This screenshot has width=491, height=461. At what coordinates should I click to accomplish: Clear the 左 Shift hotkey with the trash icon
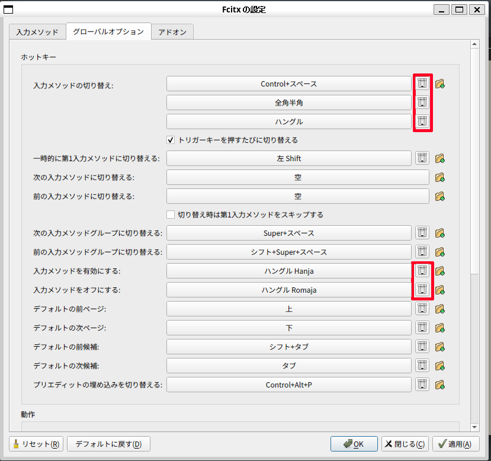pyautogui.click(x=422, y=158)
